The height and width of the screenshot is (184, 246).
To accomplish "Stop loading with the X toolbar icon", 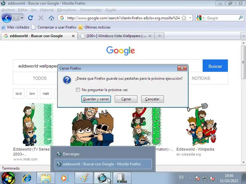I will pos(41,18).
